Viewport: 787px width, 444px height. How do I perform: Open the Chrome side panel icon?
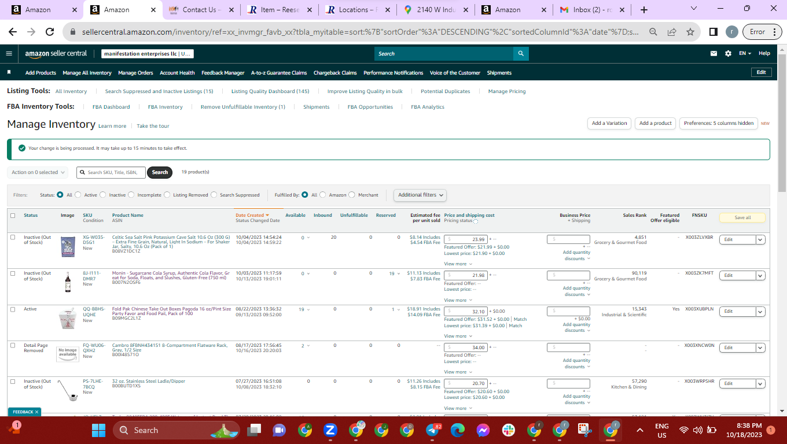(x=714, y=32)
